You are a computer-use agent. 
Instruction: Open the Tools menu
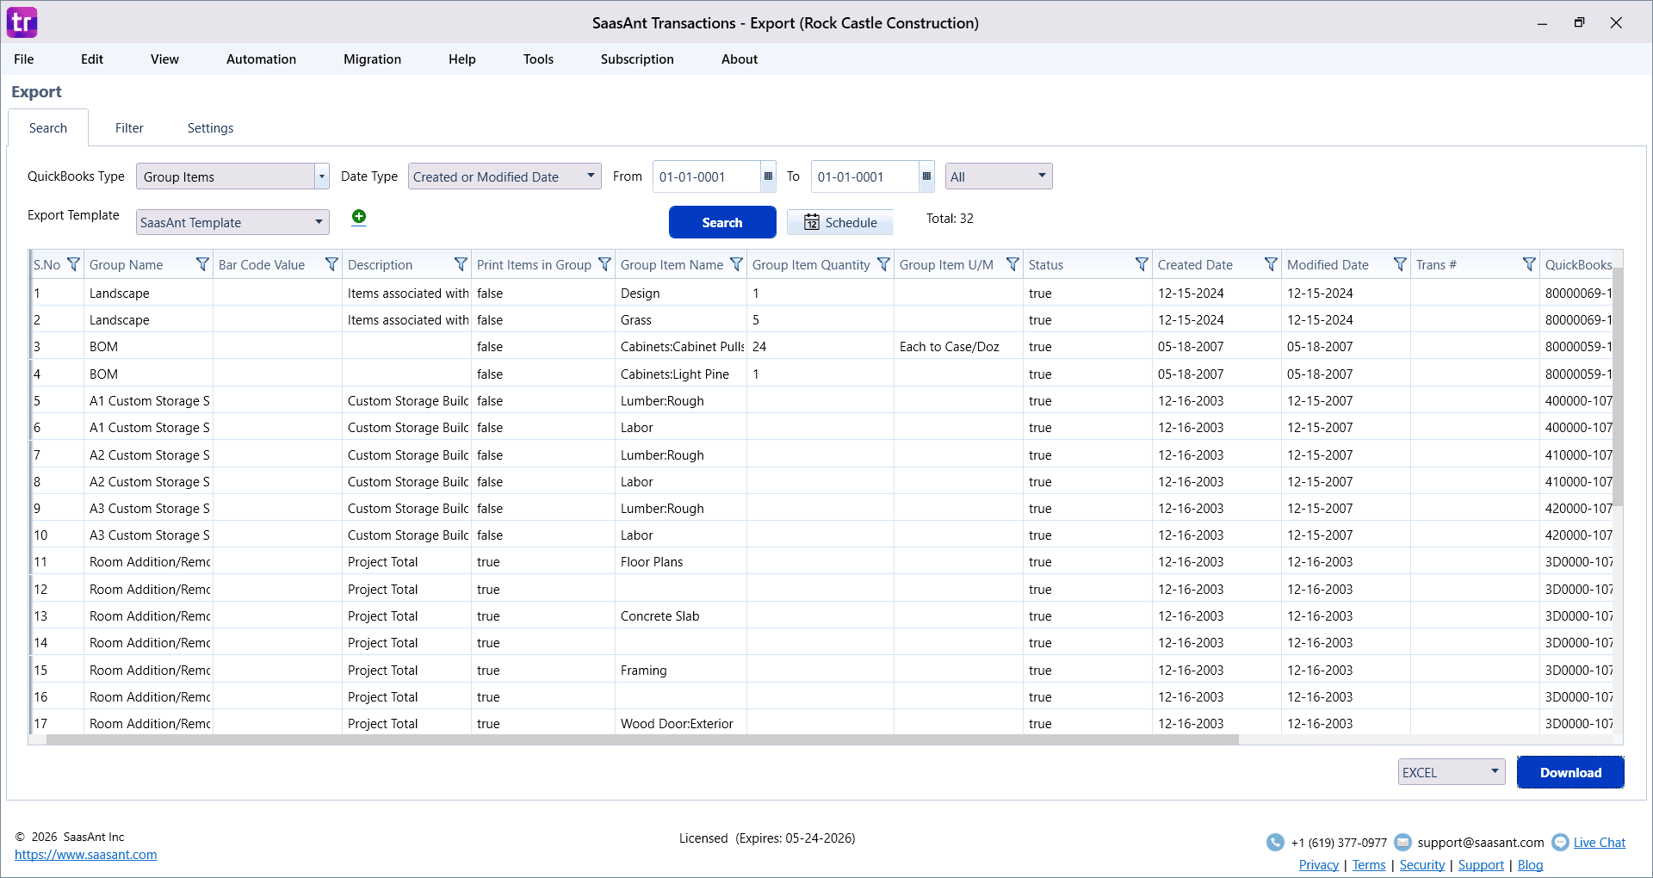538,59
